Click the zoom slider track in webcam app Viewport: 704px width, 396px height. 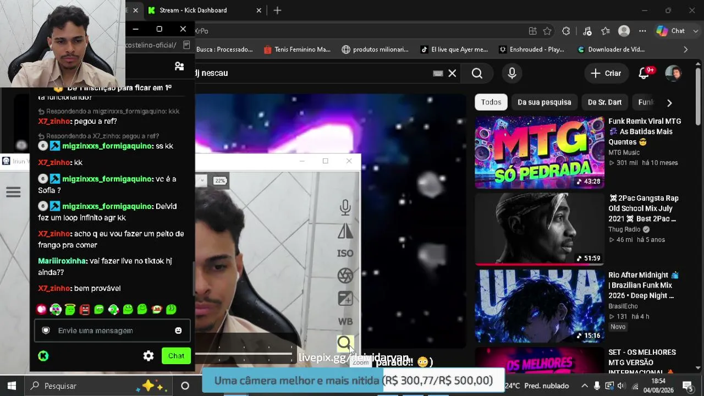coord(244,354)
